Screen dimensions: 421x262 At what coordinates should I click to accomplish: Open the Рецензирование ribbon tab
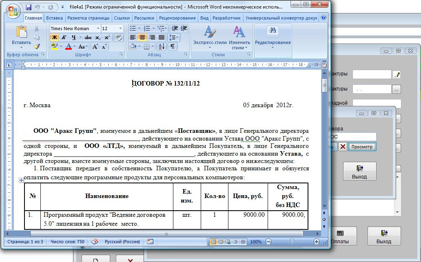(177, 18)
